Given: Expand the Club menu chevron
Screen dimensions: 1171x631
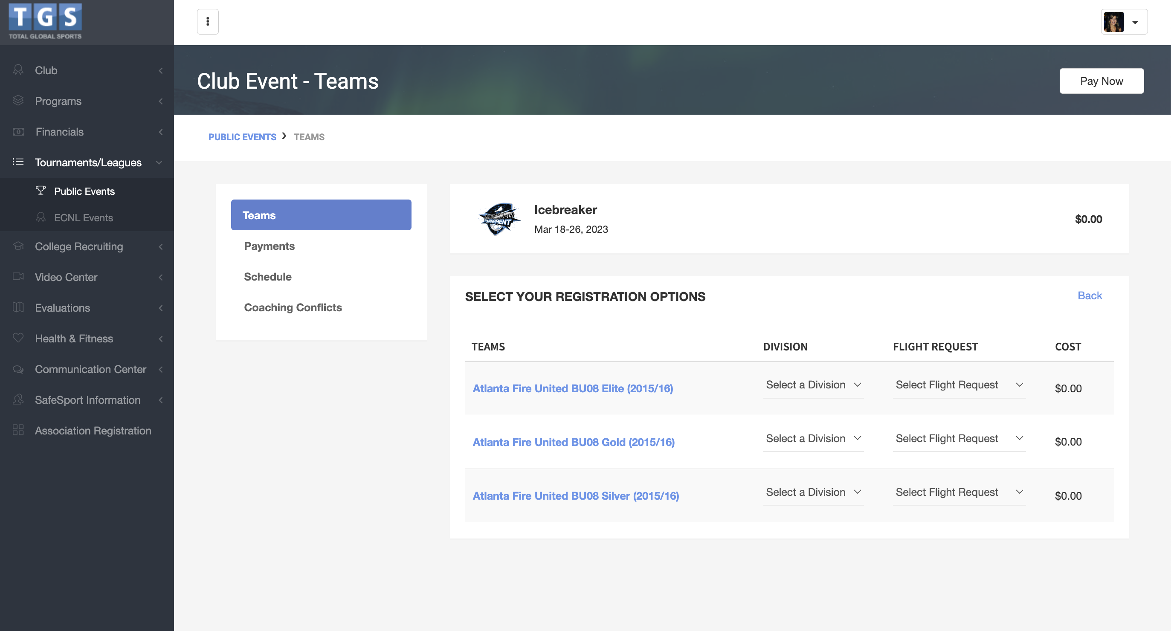Looking at the screenshot, I should [x=160, y=70].
